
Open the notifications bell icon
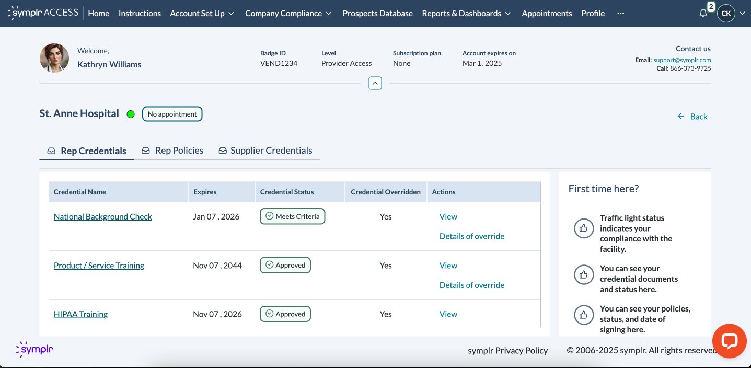click(x=703, y=14)
